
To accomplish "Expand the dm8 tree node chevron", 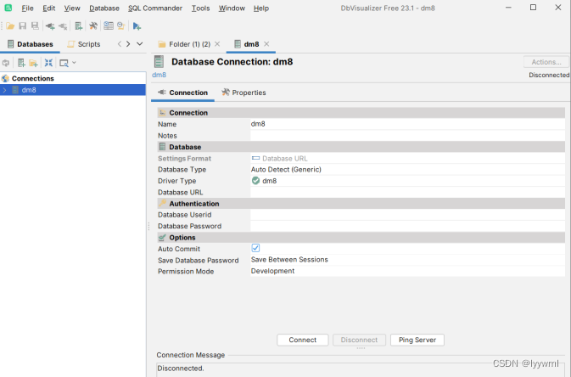I will click(x=4, y=90).
